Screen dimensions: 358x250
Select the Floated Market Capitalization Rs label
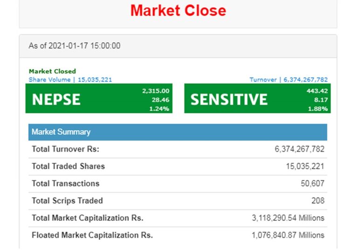[92, 235]
